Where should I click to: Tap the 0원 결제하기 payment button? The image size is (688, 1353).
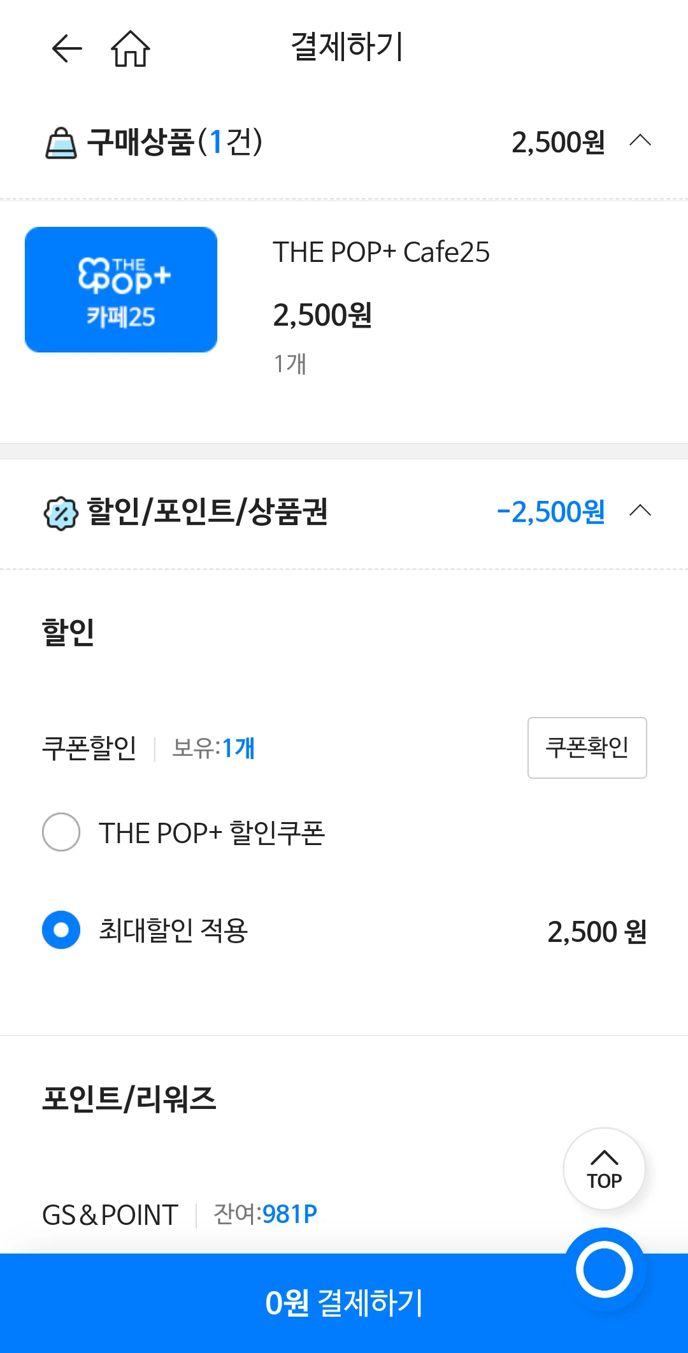click(x=344, y=1303)
